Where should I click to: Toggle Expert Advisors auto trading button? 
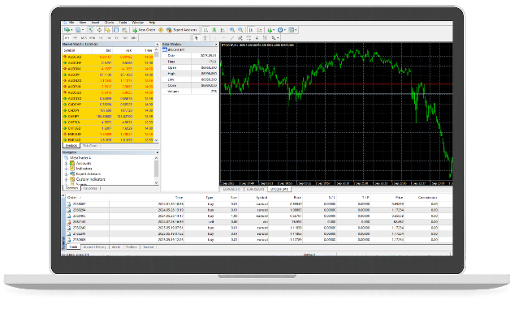click(181, 30)
